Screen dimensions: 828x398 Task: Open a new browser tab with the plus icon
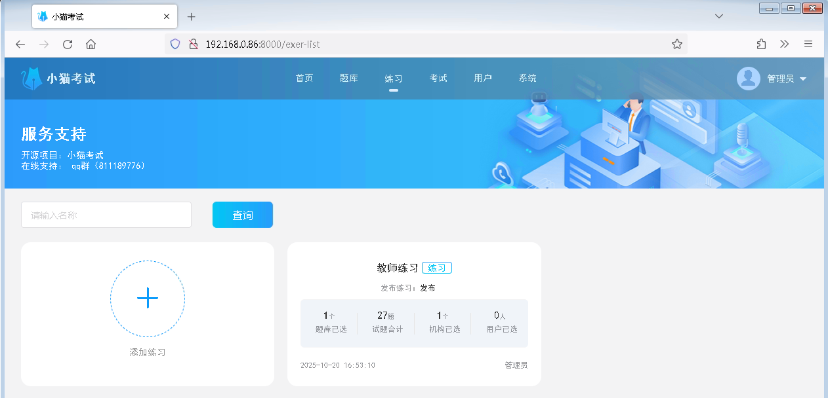[191, 17]
